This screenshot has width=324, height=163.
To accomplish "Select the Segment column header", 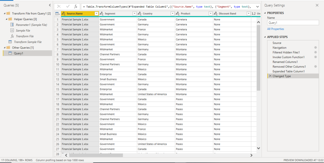I will (x=118, y=14).
